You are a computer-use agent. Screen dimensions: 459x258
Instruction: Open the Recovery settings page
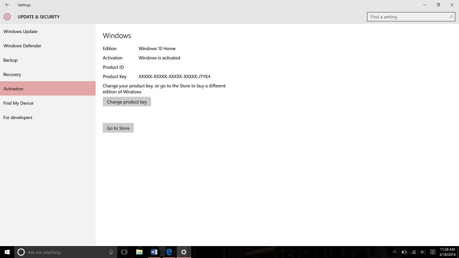48,74
